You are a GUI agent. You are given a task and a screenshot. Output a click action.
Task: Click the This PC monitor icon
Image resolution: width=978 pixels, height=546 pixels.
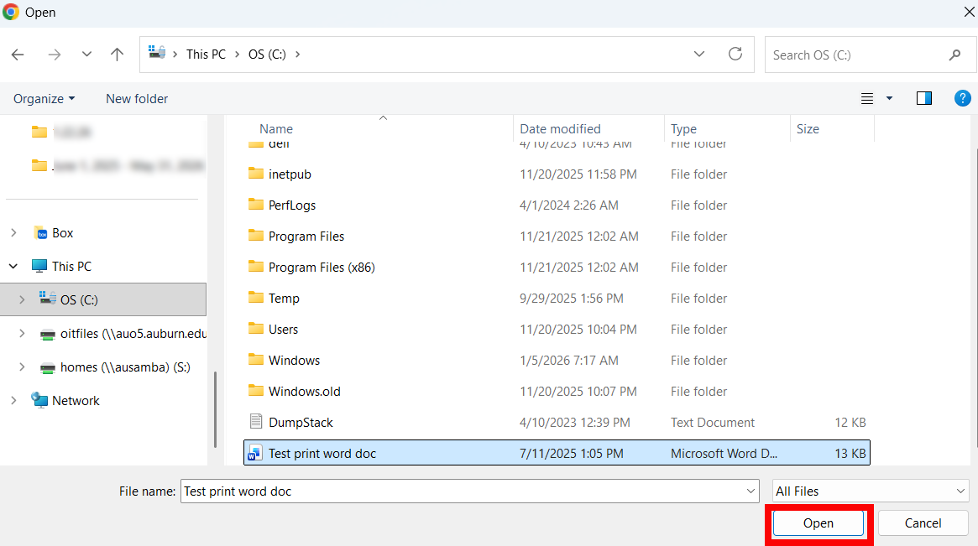point(39,266)
